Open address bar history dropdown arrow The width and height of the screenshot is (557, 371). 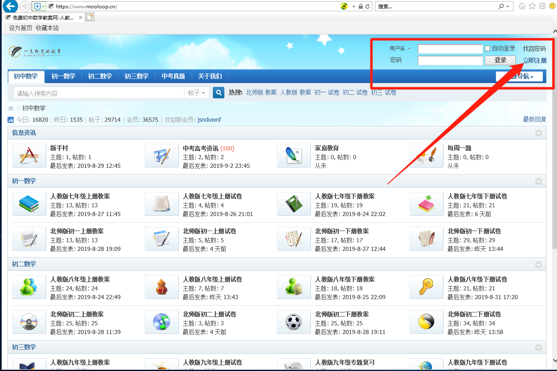click(354, 7)
